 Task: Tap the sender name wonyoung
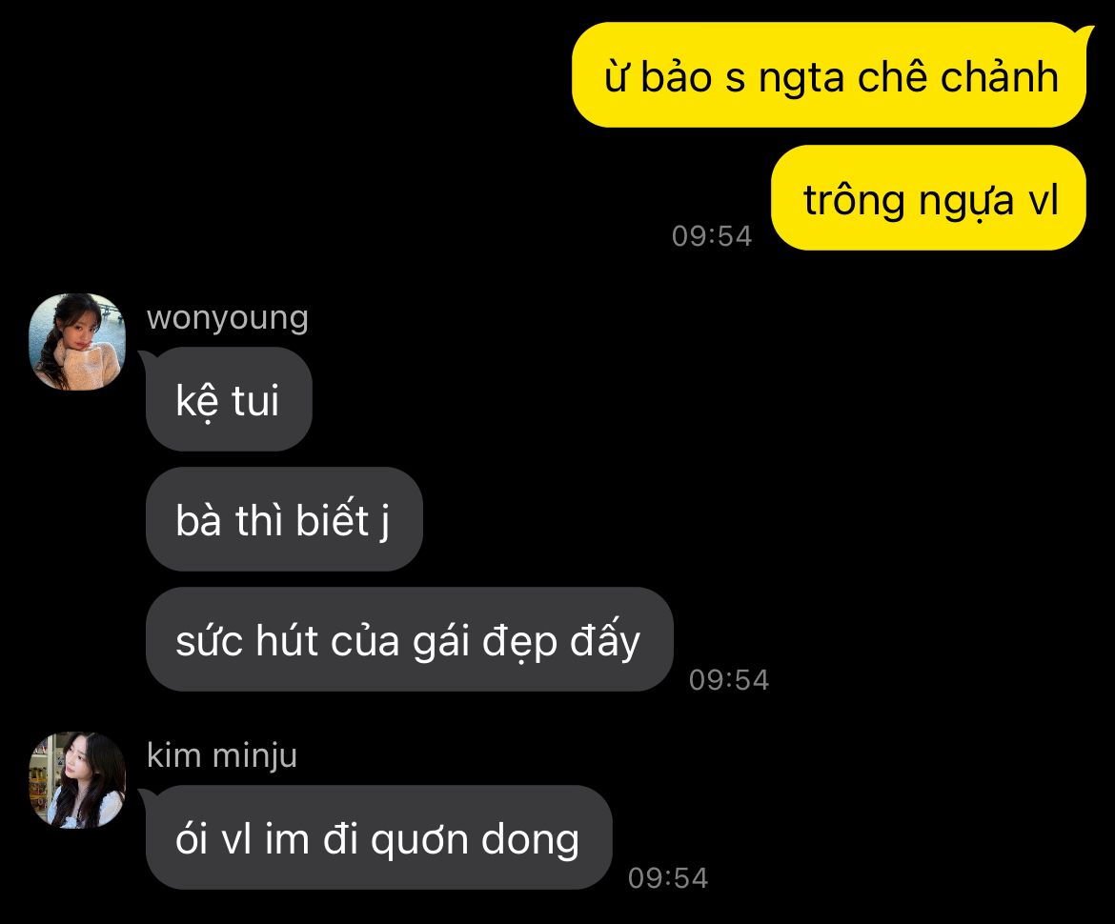click(x=228, y=318)
